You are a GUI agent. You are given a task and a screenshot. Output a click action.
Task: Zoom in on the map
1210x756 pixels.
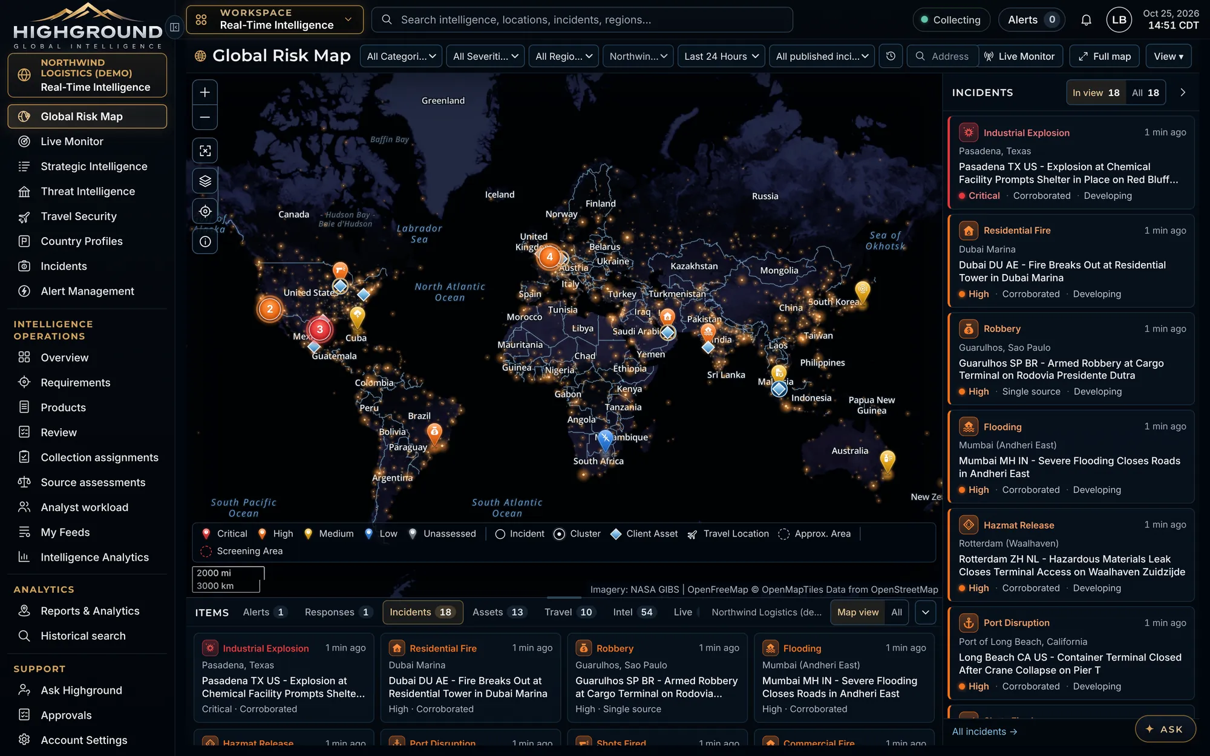coord(204,93)
